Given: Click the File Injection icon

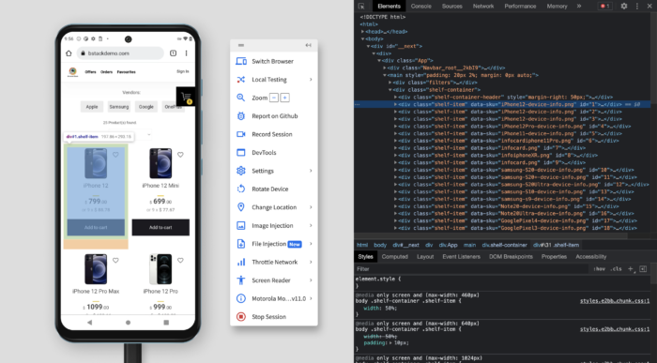Looking at the screenshot, I should pyautogui.click(x=241, y=244).
